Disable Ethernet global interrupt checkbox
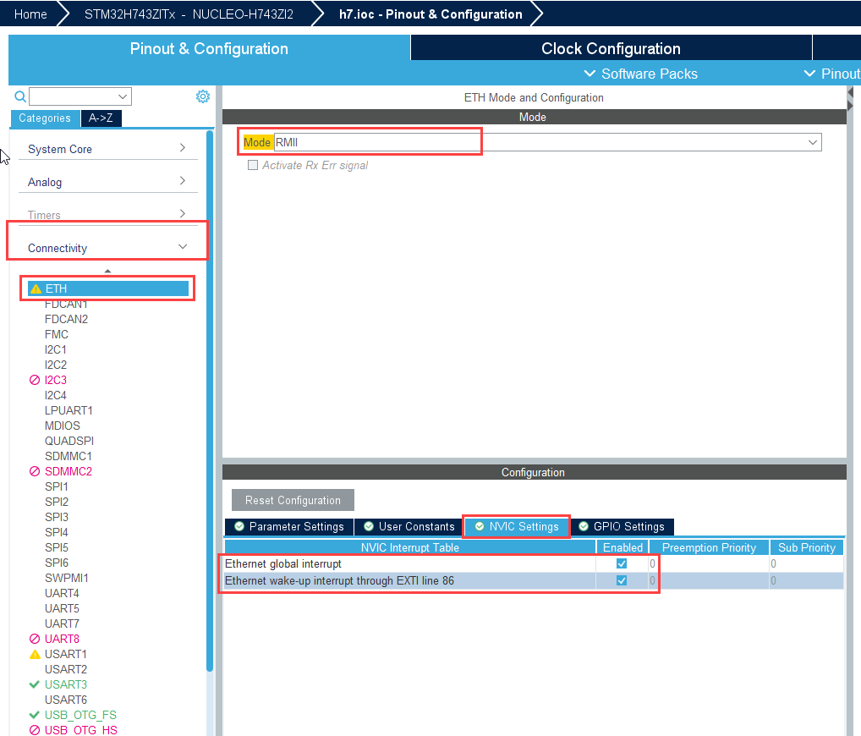861x736 pixels. [x=622, y=563]
